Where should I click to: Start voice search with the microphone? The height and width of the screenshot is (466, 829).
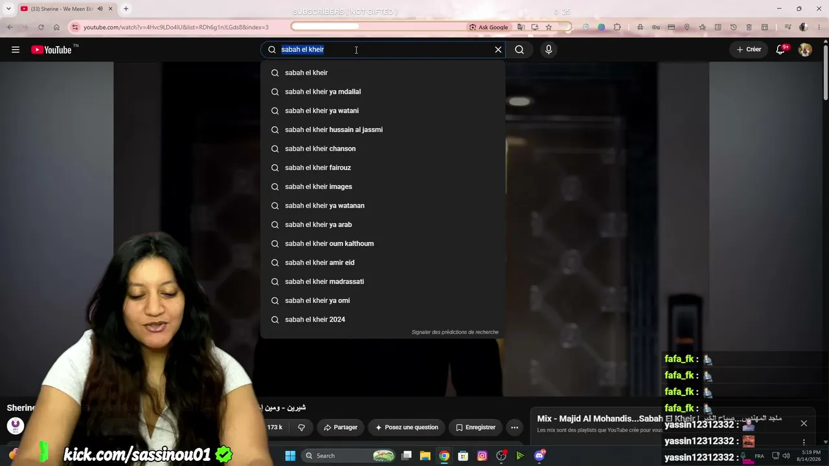pos(549,50)
